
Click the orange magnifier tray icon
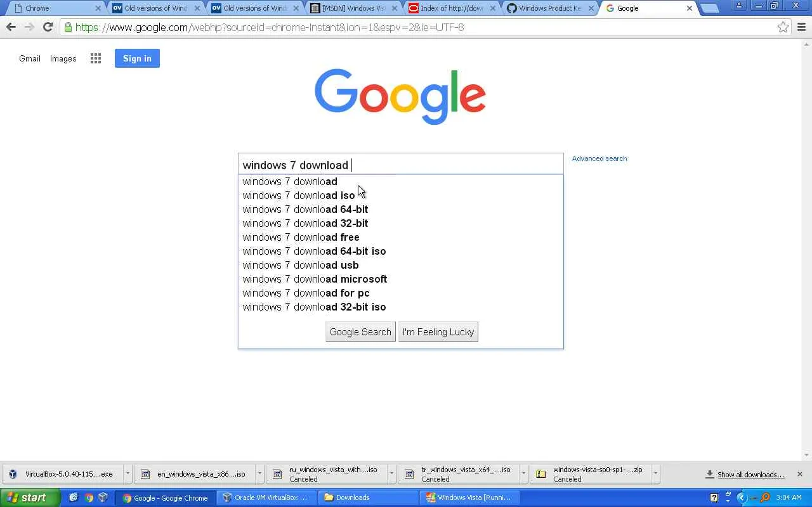(x=765, y=497)
